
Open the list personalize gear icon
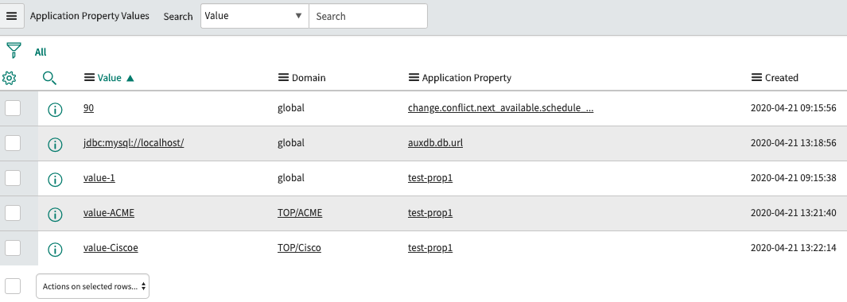[x=10, y=79]
